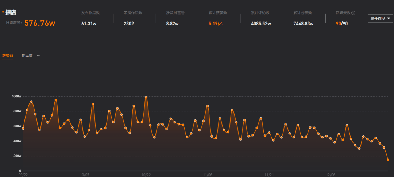Select the 发布作品数 61.31w metric
The image size is (394, 177).
point(89,24)
